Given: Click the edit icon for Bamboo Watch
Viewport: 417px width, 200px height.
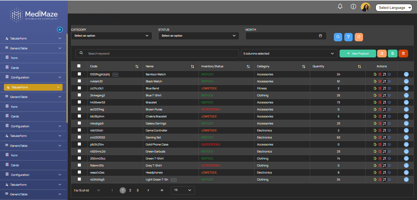Looking at the screenshot, I should click(x=375, y=74).
